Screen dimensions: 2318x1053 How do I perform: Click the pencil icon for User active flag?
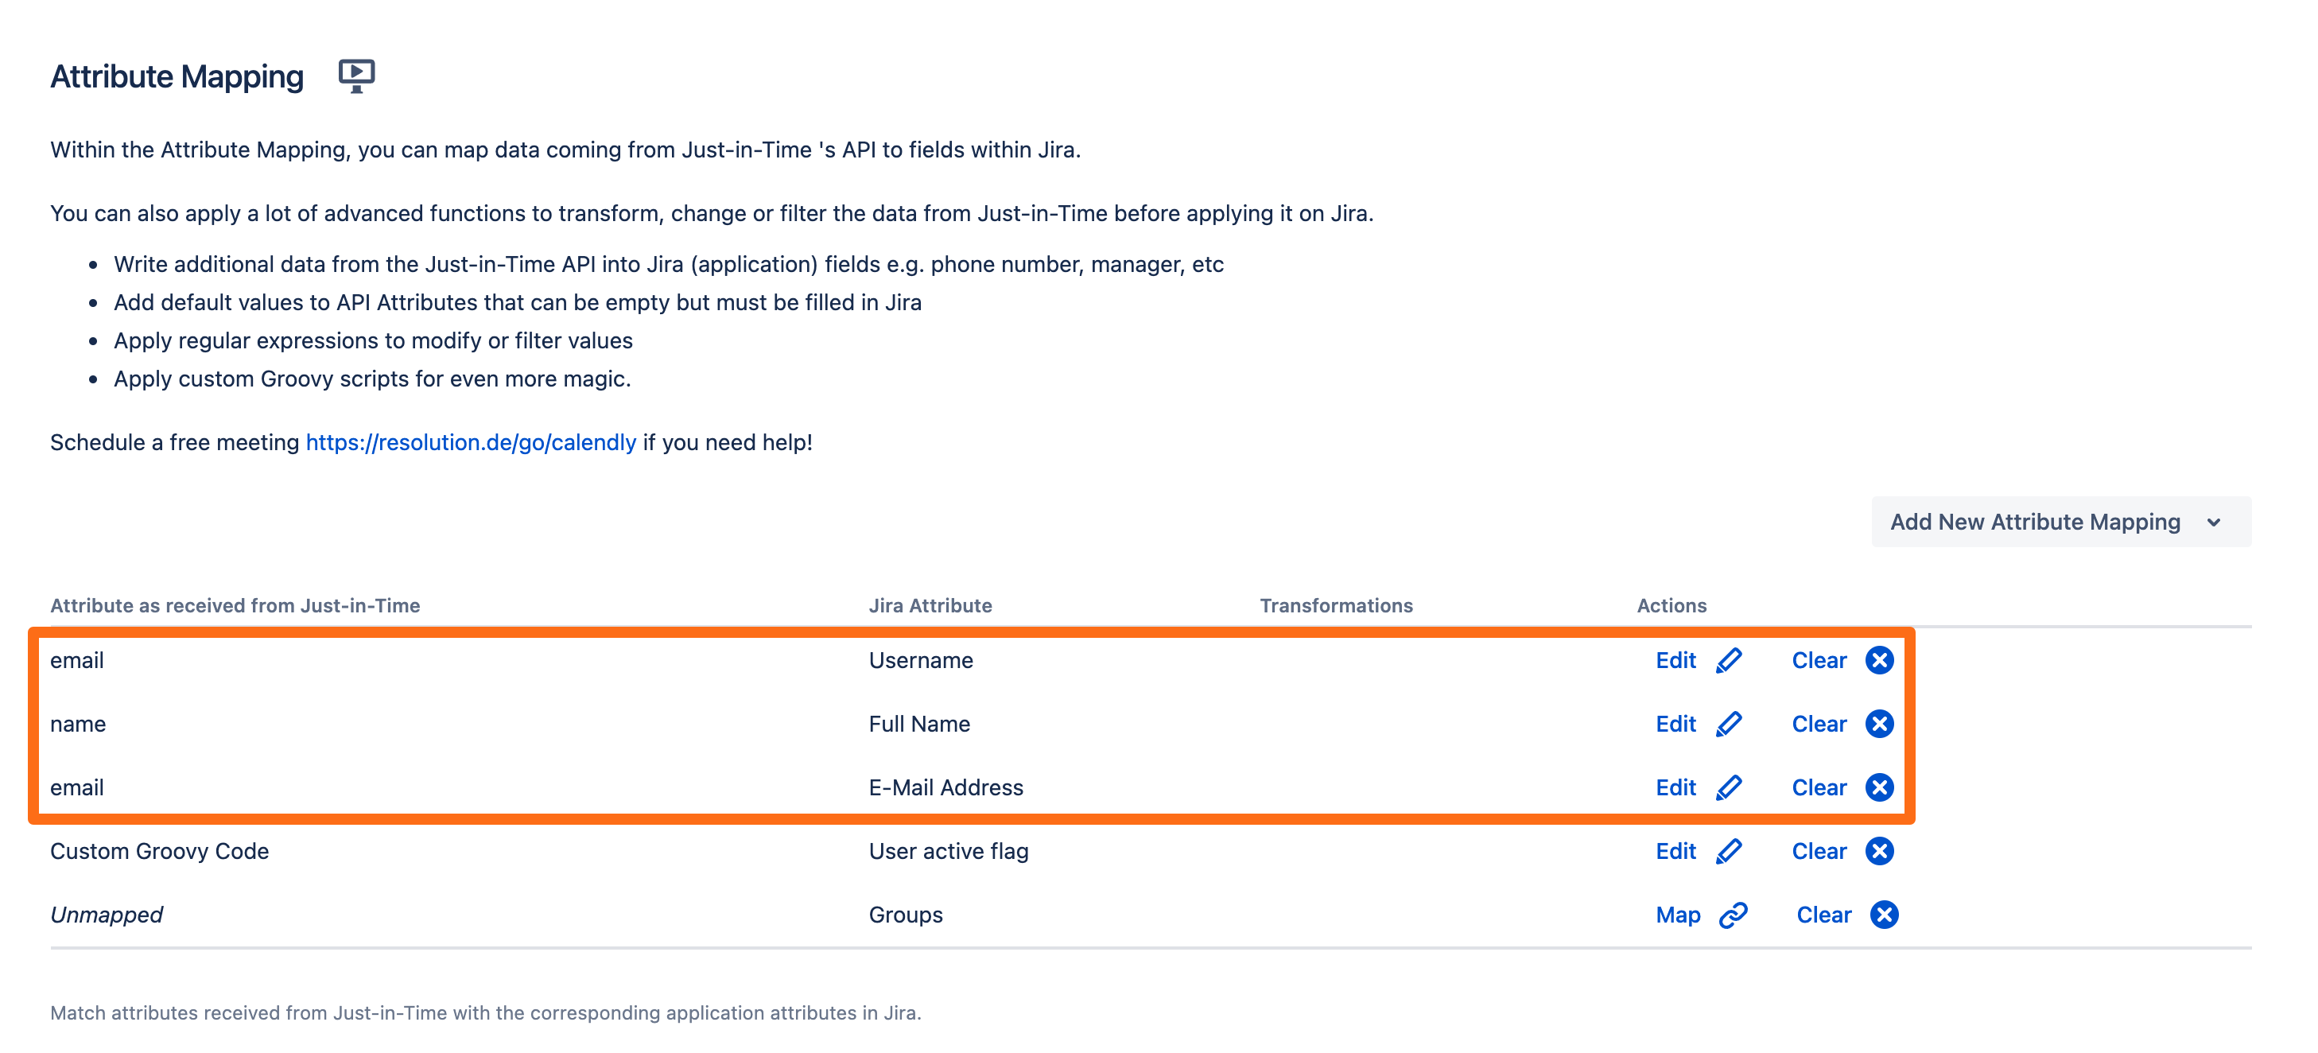point(1728,852)
